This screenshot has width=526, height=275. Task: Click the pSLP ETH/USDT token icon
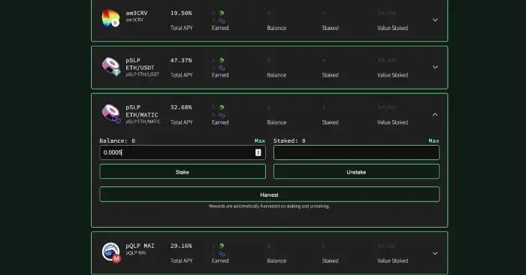tap(111, 66)
